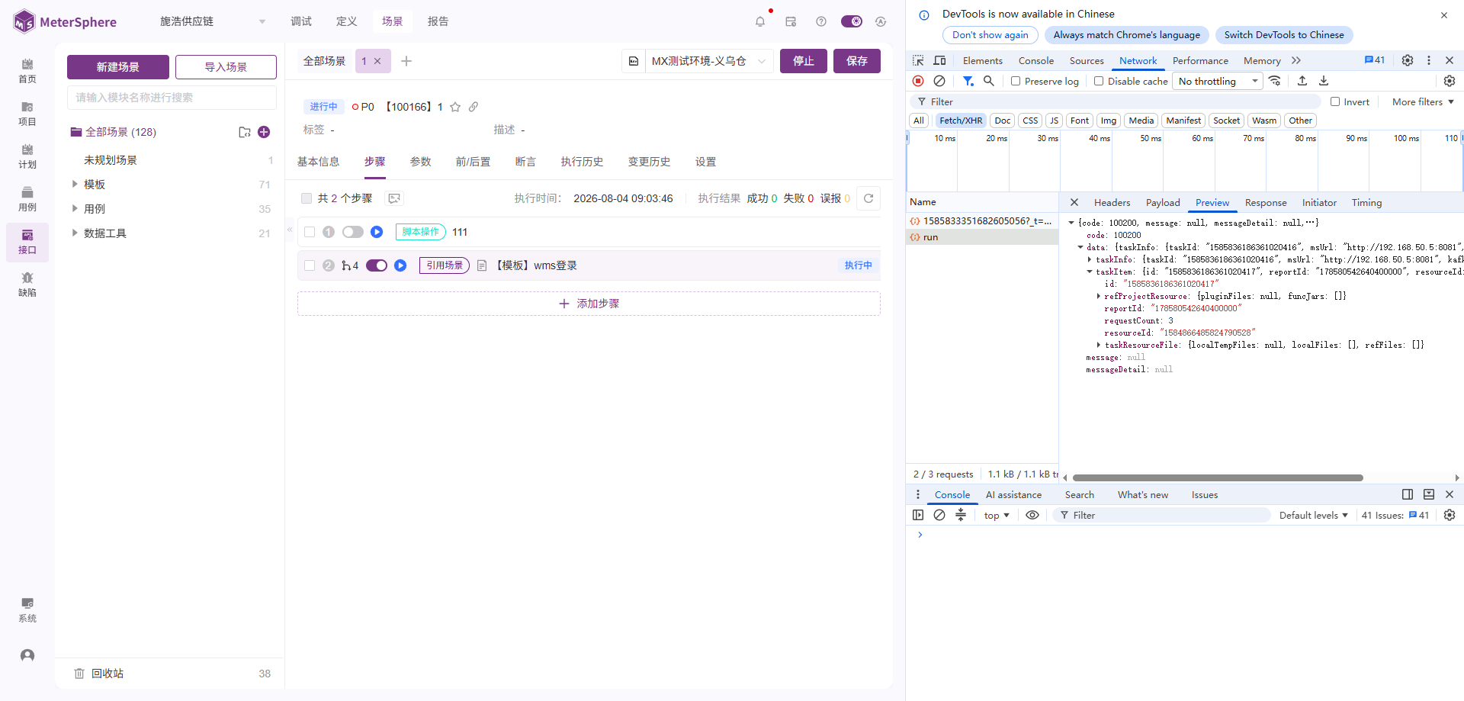Toggle device toolbar icon in DevTools
This screenshot has width=1464, height=701.
tap(939, 60)
